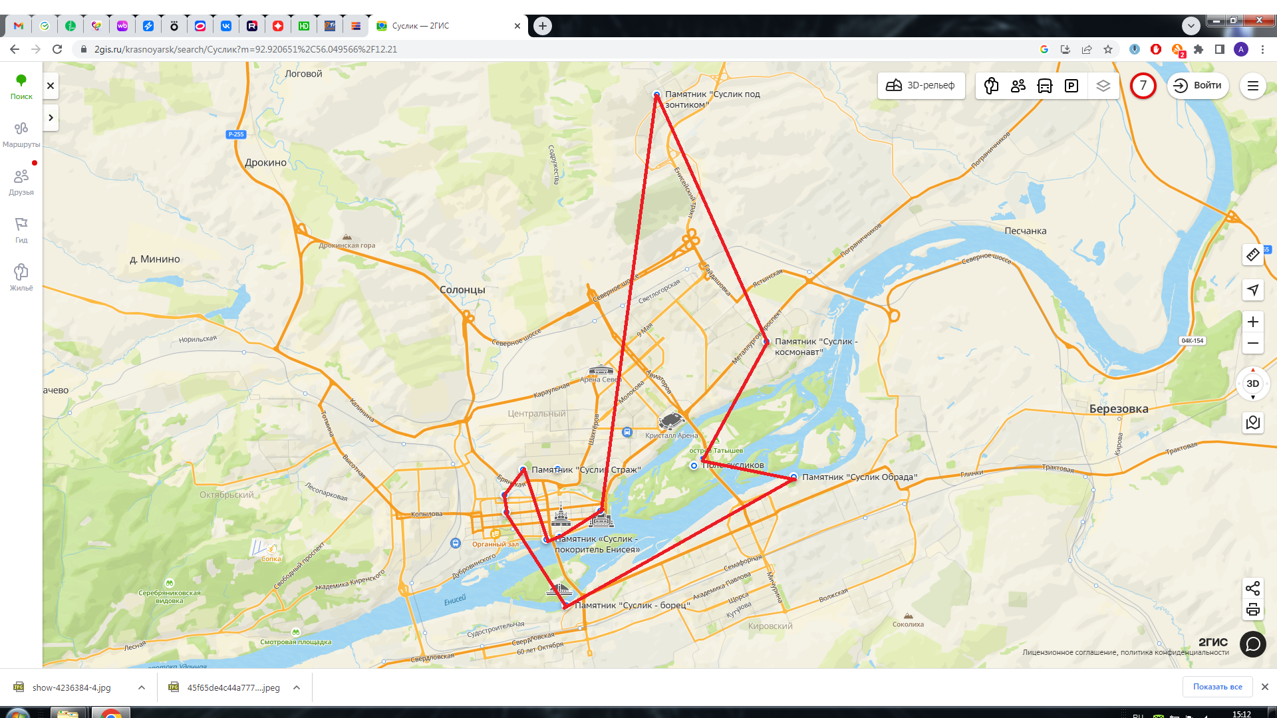Image resolution: width=1277 pixels, height=718 pixels.
Task: Open the Маршруты routes section
Action: [x=21, y=135]
